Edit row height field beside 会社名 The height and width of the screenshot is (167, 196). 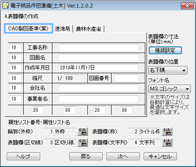16,88
